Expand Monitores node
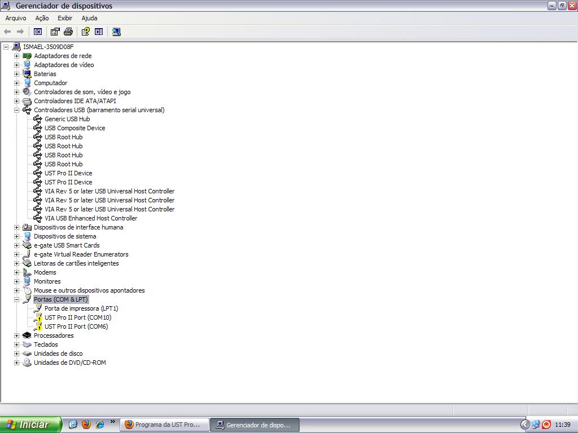 [16, 282]
